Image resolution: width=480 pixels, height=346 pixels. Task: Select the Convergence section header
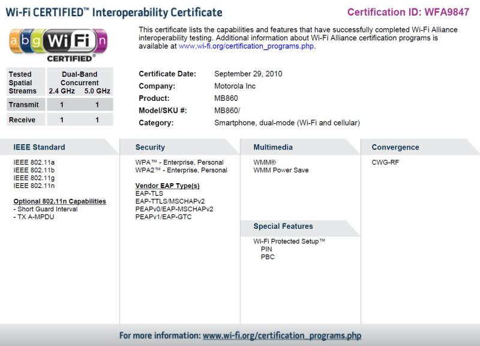395,147
